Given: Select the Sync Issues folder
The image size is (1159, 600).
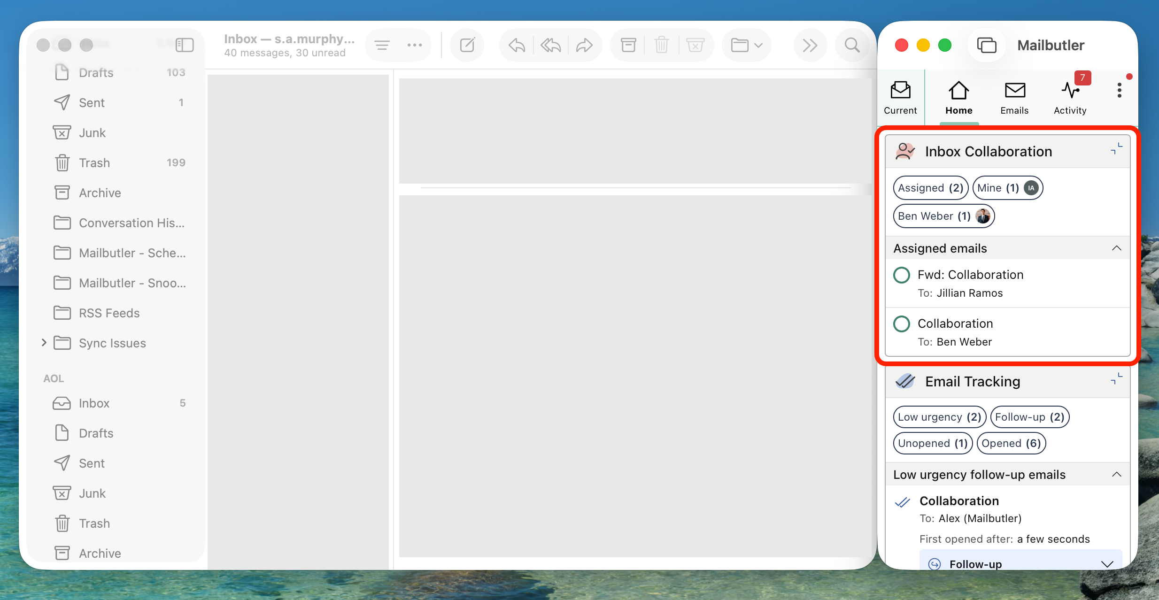Looking at the screenshot, I should (112, 343).
